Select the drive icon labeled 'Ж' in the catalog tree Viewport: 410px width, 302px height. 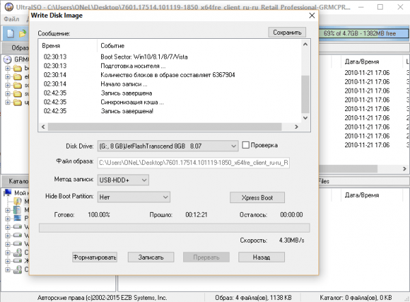(18, 260)
